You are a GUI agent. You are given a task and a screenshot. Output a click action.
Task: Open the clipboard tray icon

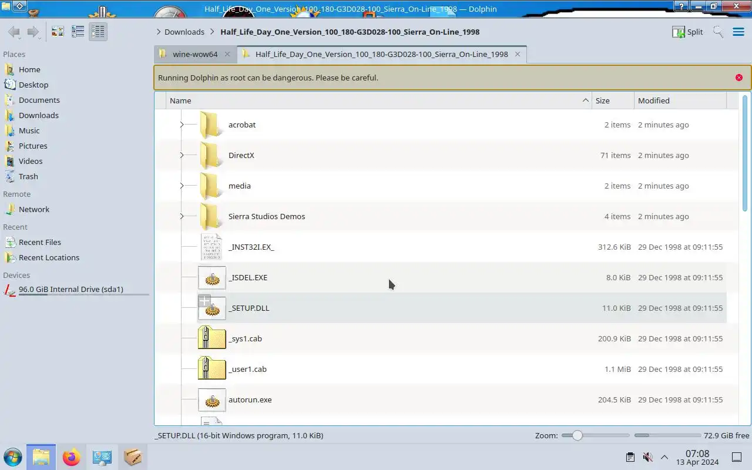[x=630, y=457]
